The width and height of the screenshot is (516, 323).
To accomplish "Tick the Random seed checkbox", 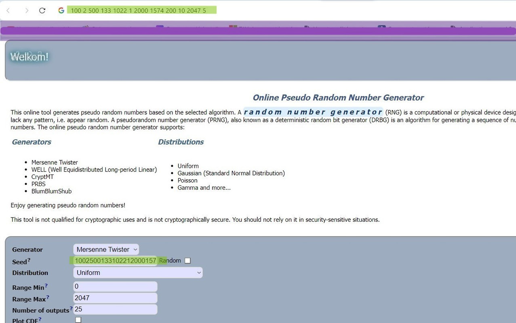I will (x=187, y=261).
